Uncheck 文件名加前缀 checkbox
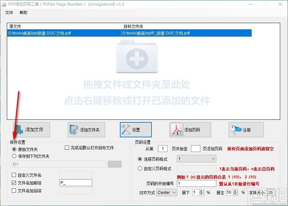The height and width of the screenshot is (206, 288). (x=14, y=183)
